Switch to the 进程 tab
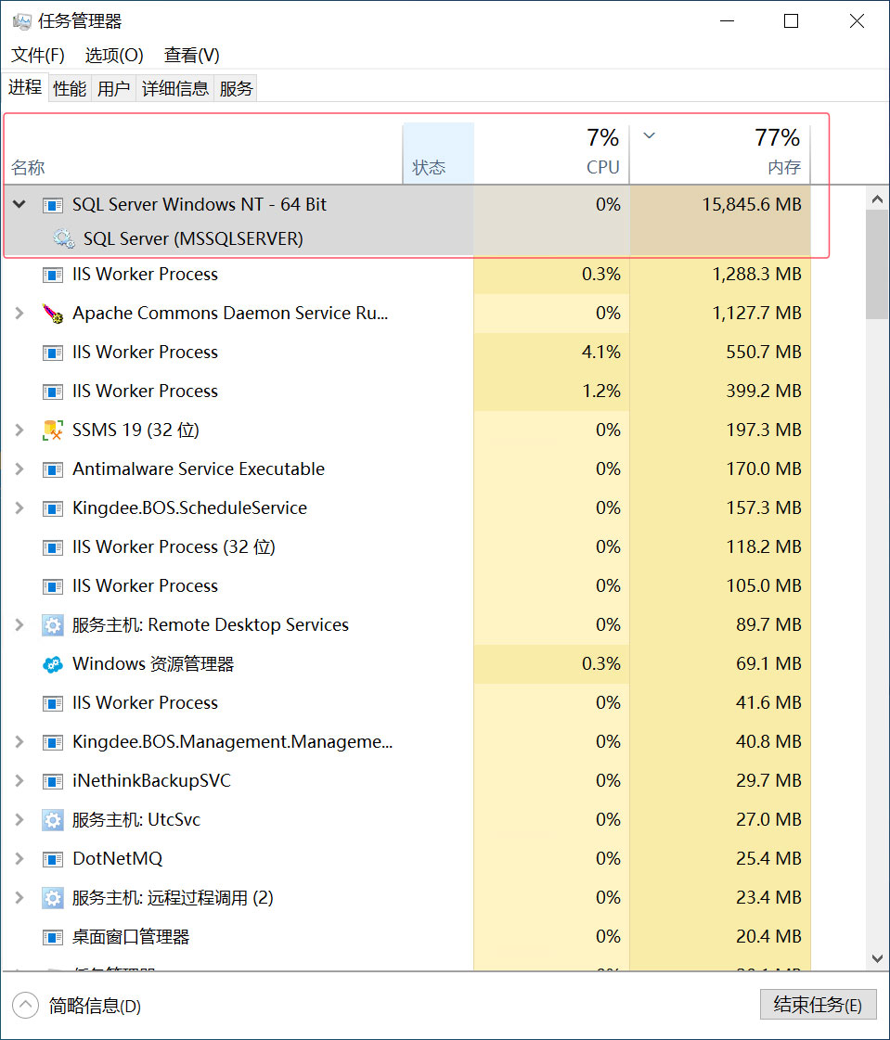Screen dimensions: 890x1040 (x=25, y=87)
